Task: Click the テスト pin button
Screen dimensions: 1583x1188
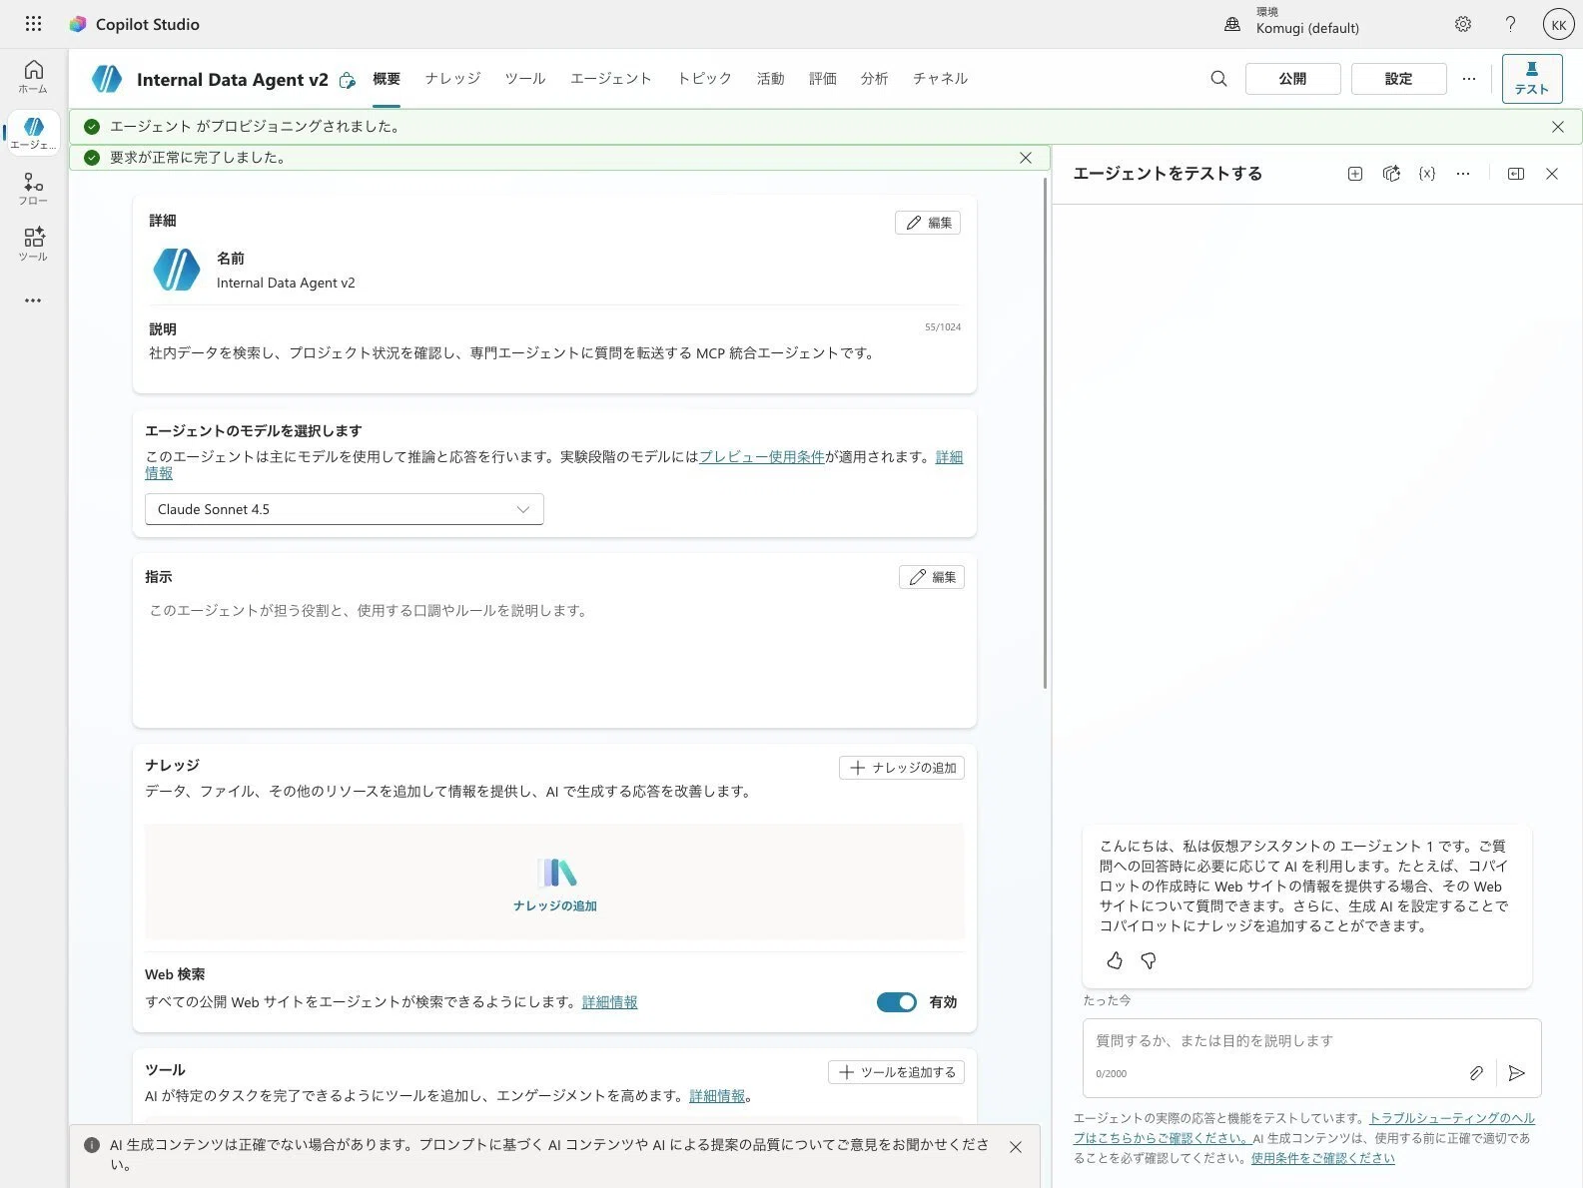Action: 1531,79
